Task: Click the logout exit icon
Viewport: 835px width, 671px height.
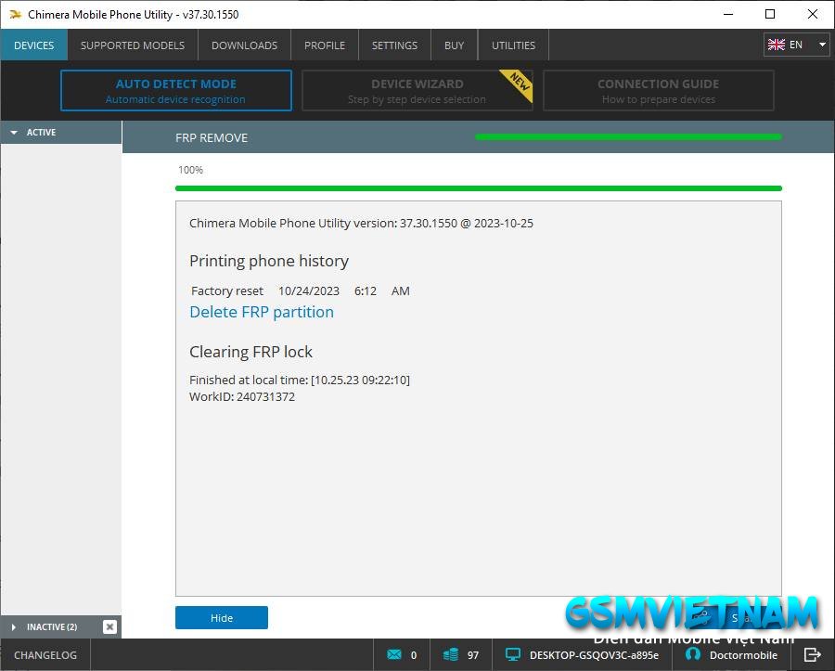Action: coord(813,654)
